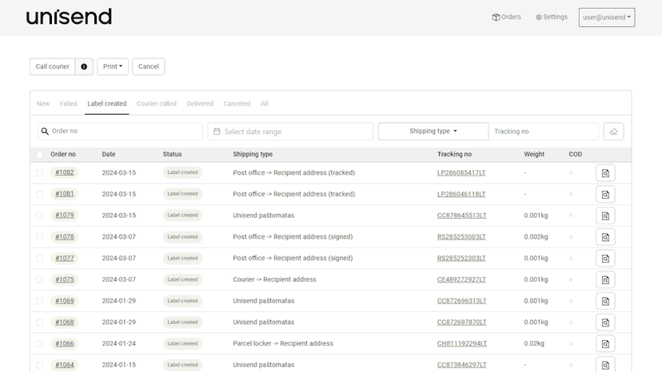Click the Shipping type column header
The width and height of the screenshot is (662, 372).
click(253, 154)
